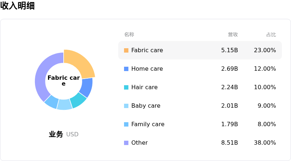
Task: Select the Home care row label
Action: tap(147, 69)
